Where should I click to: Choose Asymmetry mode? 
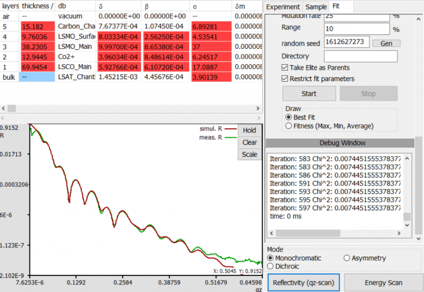pyautogui.click(x=347, y=258)
